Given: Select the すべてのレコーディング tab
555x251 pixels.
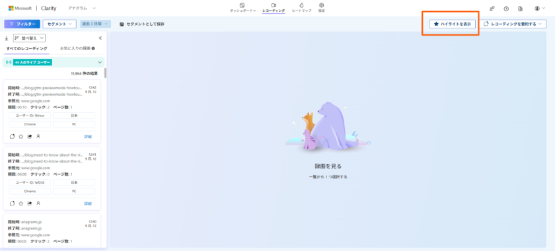Looking at the screenshot, I should coord(27,48).
